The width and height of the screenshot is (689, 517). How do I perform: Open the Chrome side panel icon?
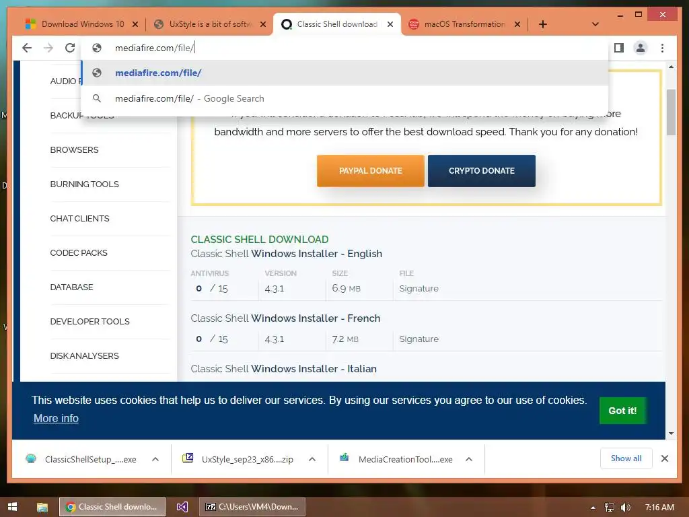click(x=619, y=48)
